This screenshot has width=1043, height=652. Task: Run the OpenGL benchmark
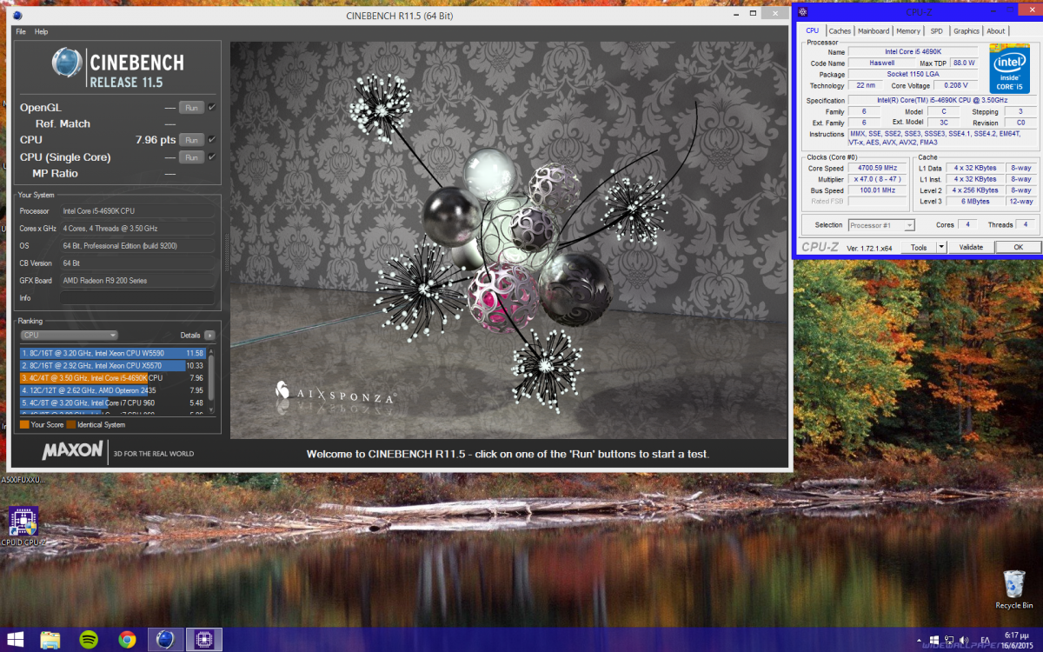tap(191, 108)
